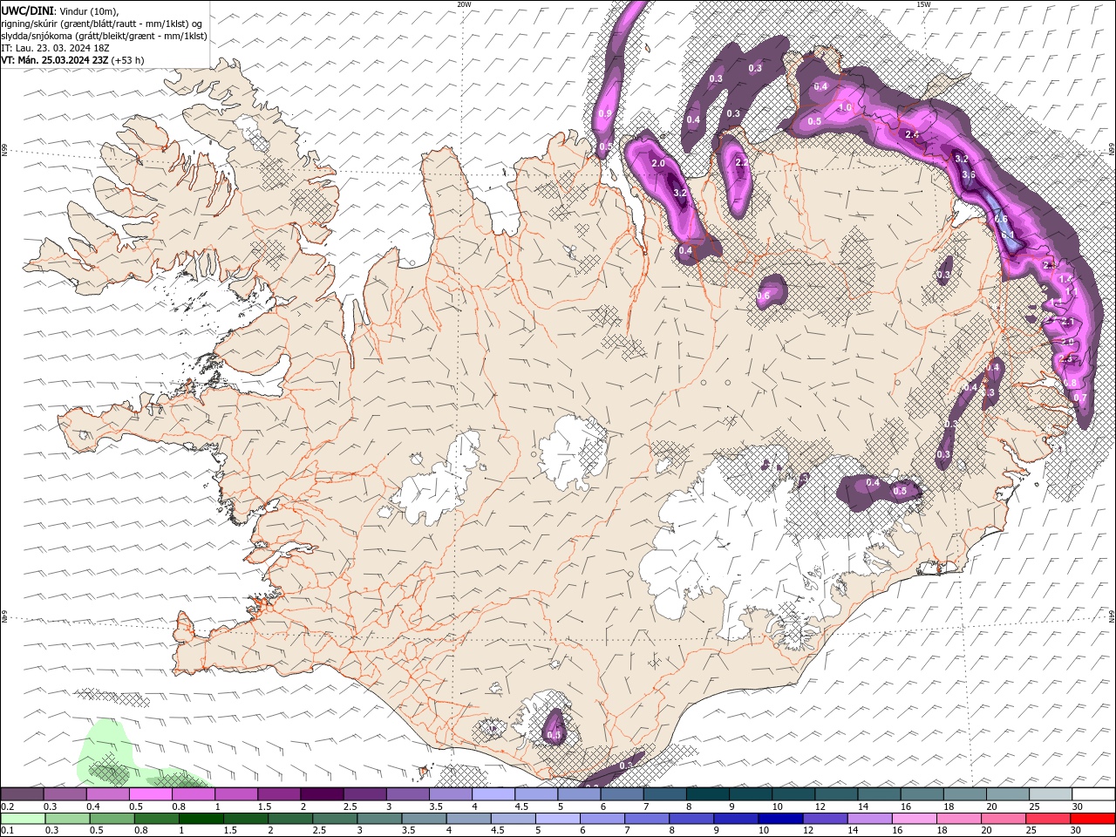1116x837 pixels.
Task: Pick the light lavender 4–4.5 upper legend swatch
Action: (x=492, y=793)
